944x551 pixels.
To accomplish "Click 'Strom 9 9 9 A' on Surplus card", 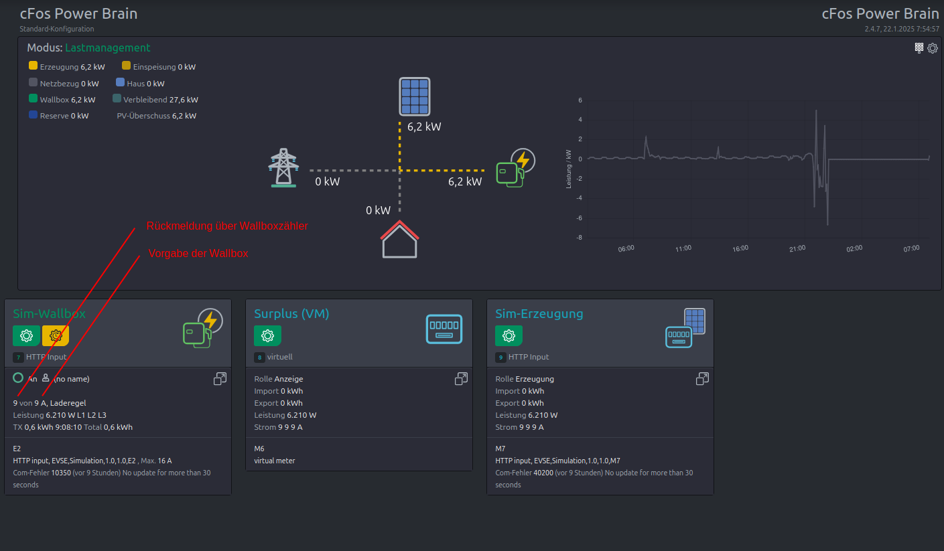I will pyautogui.click(x=278, y=427).
